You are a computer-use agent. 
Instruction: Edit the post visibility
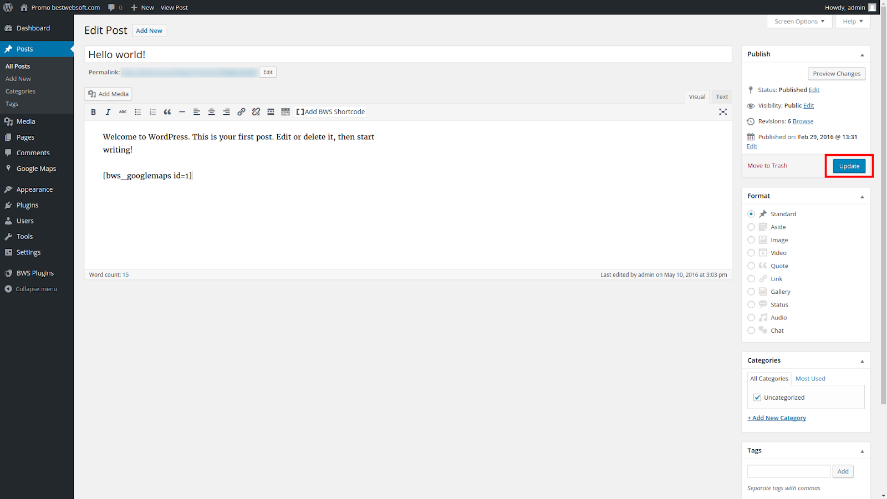coord(809,106)
